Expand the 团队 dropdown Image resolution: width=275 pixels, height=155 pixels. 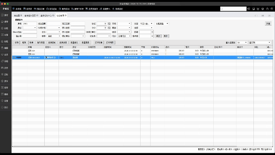pyautogui.click(x=54, y=32)
